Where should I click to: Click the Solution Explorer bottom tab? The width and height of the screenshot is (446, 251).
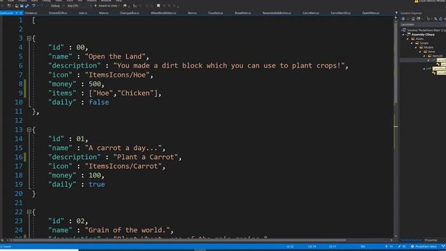(411, 241)
